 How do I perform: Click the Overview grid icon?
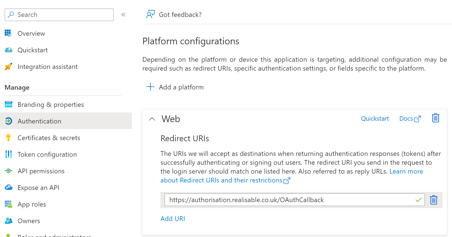pyautogui.click(x=8, y=34)
